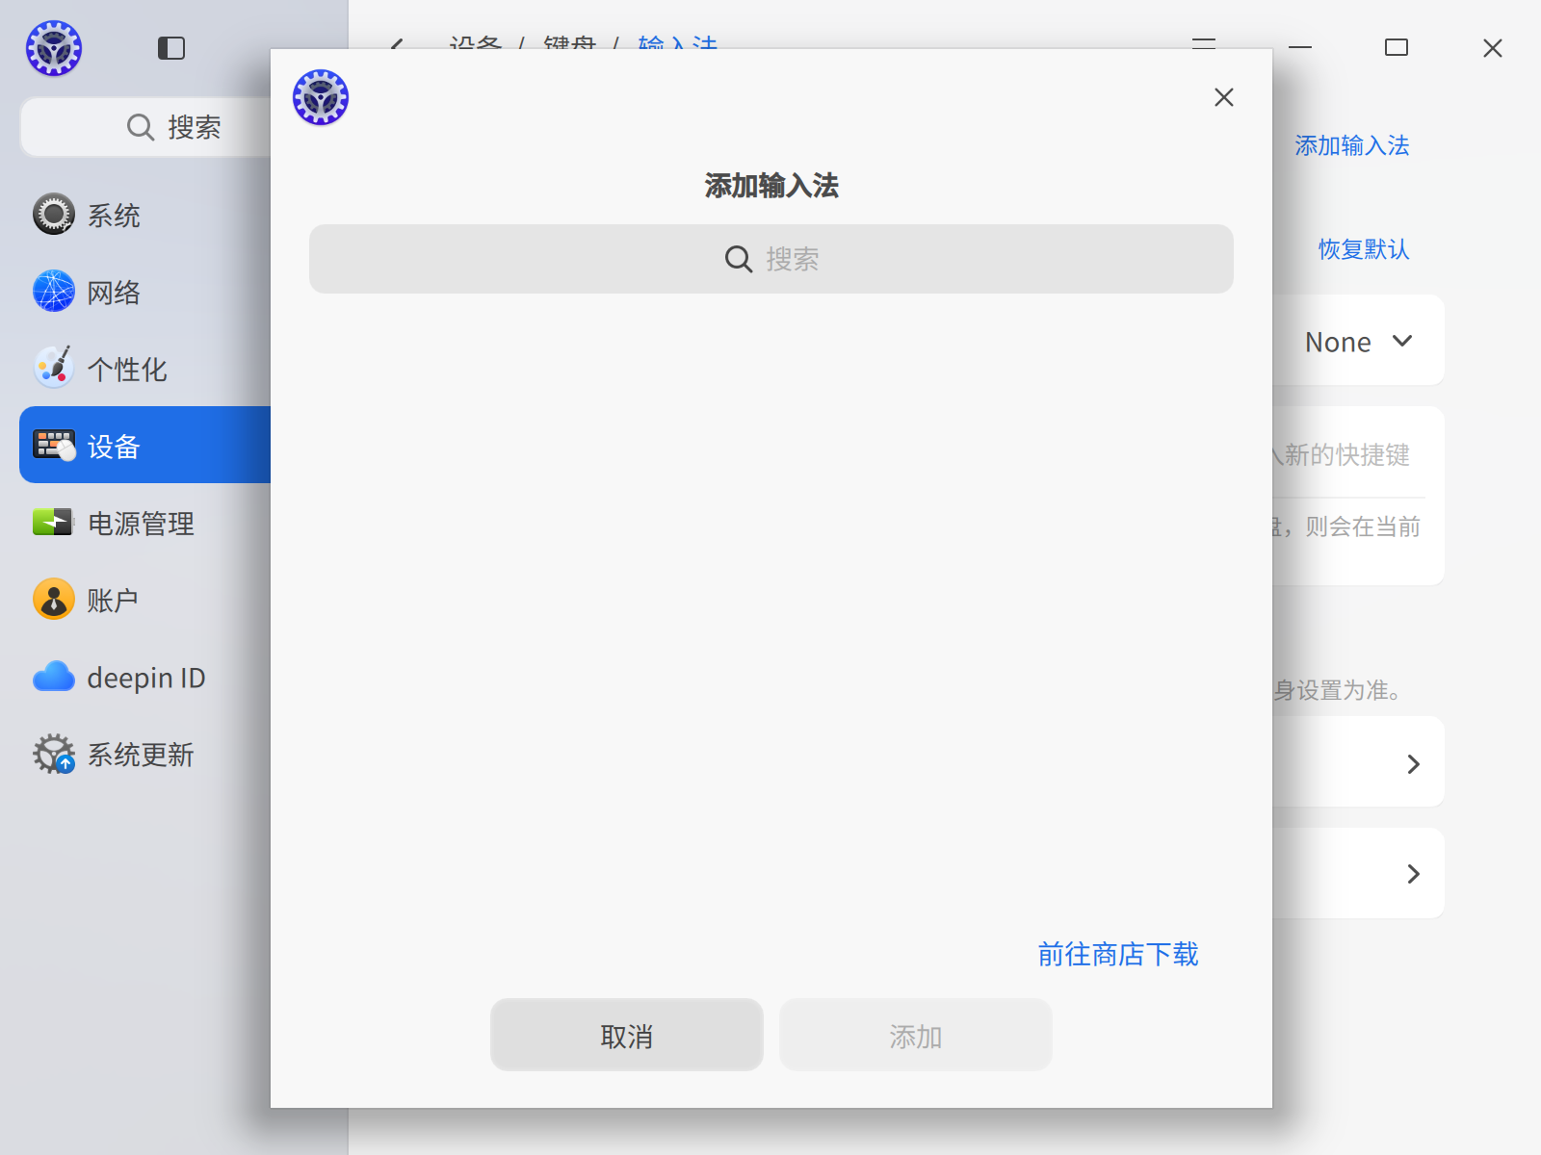Image resolution: width=1541 pixels, height=1155 pixels.
Task: Click the magnifier icon in dialog search
Action: (x=739, y=259)
